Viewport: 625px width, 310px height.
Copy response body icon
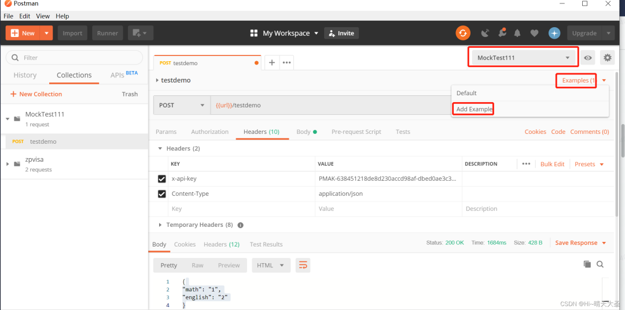pyautogui.click(x=587, y=264)
